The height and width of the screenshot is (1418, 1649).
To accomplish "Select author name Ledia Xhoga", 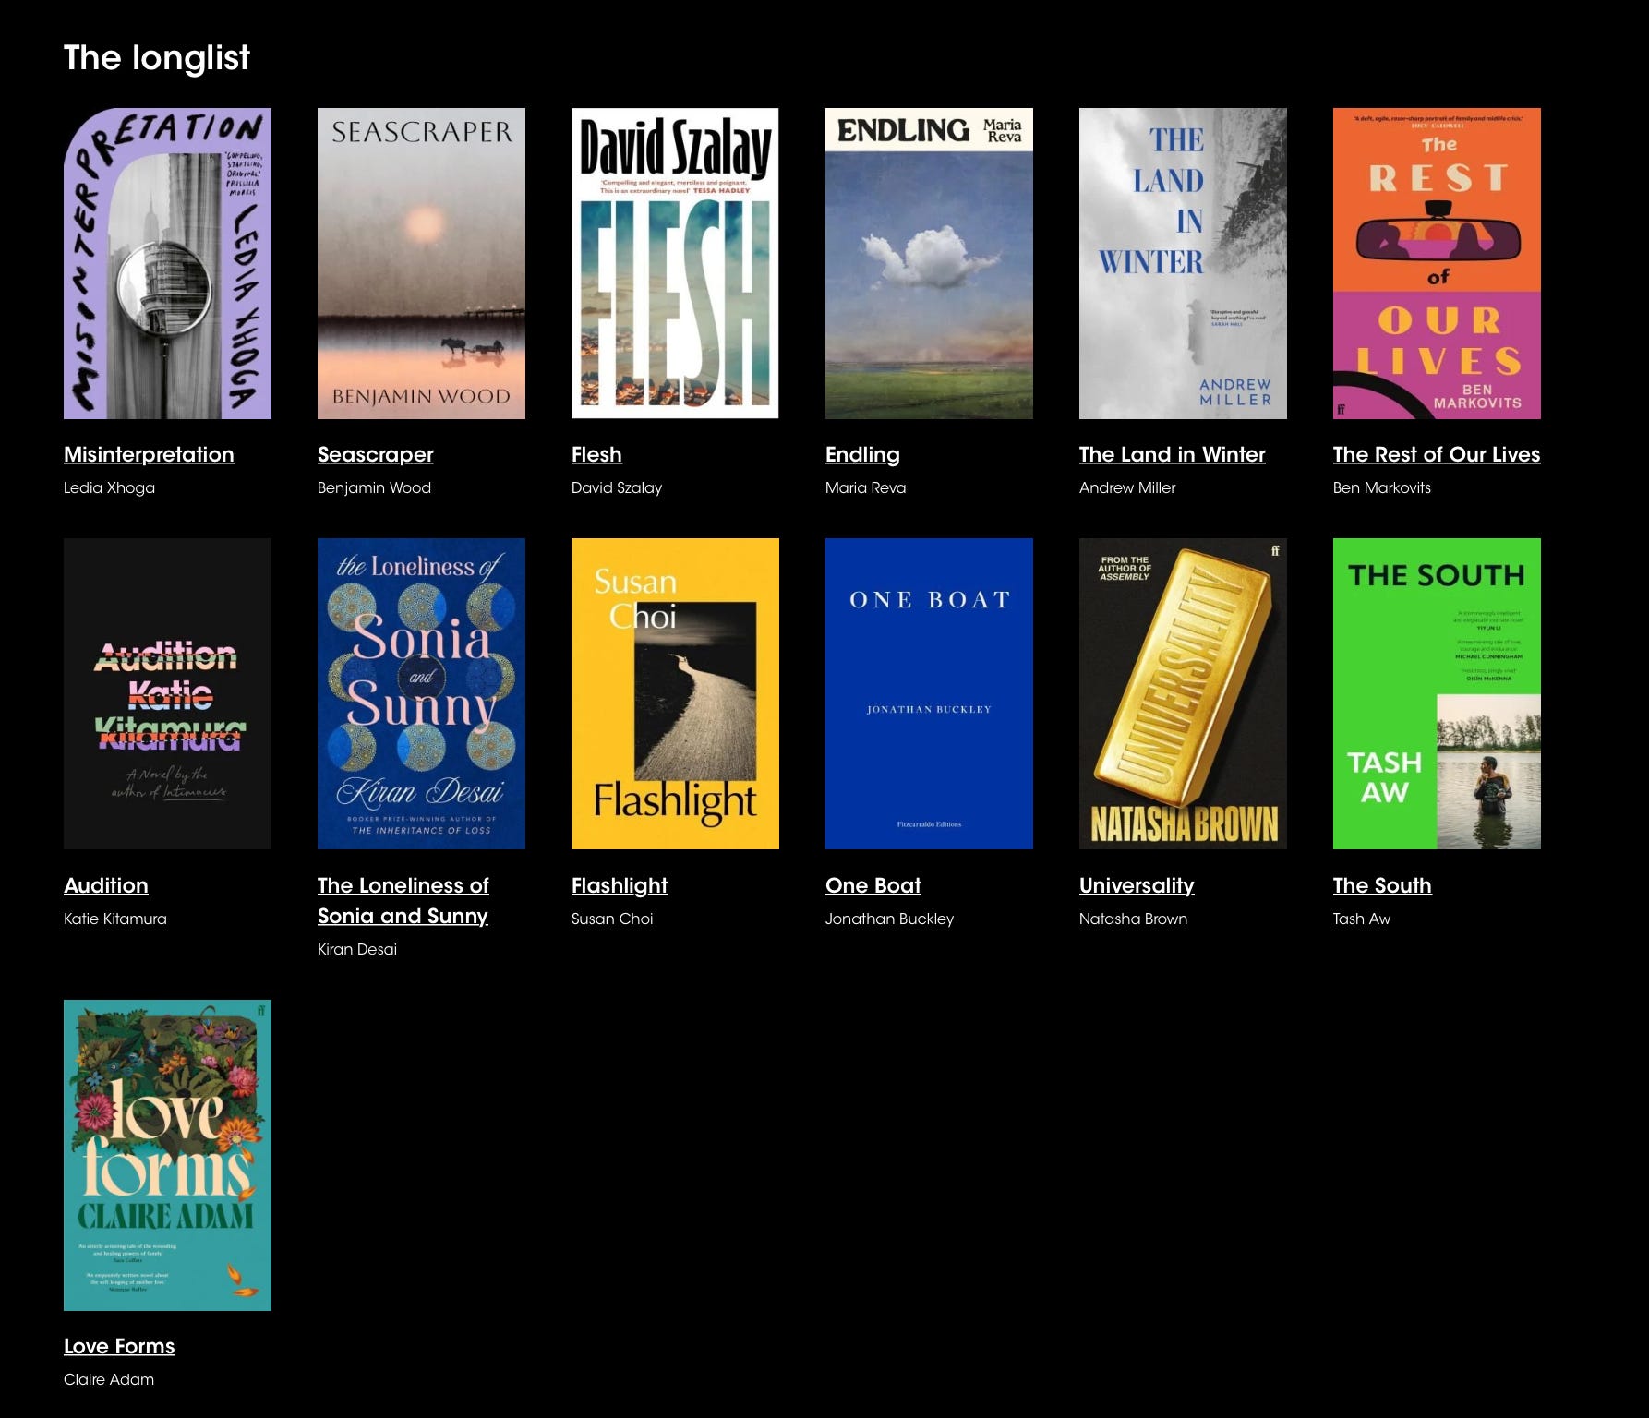I will [x=109, y=487].
